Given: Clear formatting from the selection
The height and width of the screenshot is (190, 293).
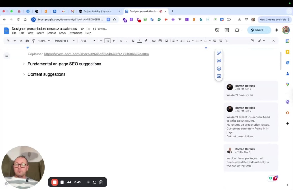Looking at the screenshot, I should pyautogui.click(x=227, y=41).
